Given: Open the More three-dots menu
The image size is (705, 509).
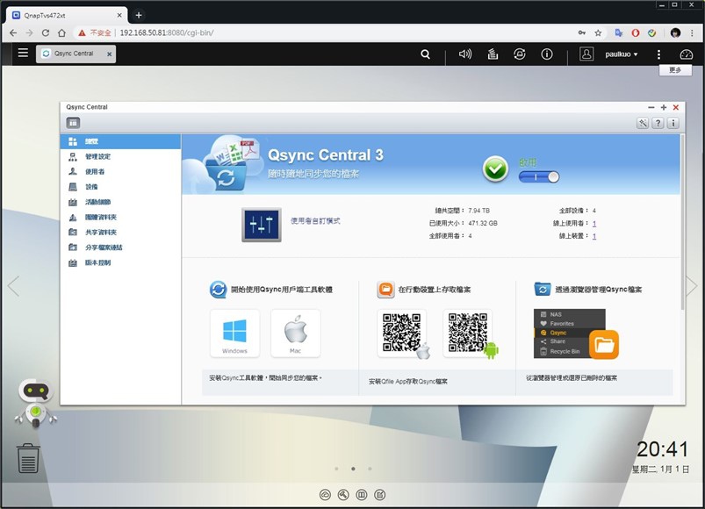Looking at the screenshot, I should [x=658, y=54].
